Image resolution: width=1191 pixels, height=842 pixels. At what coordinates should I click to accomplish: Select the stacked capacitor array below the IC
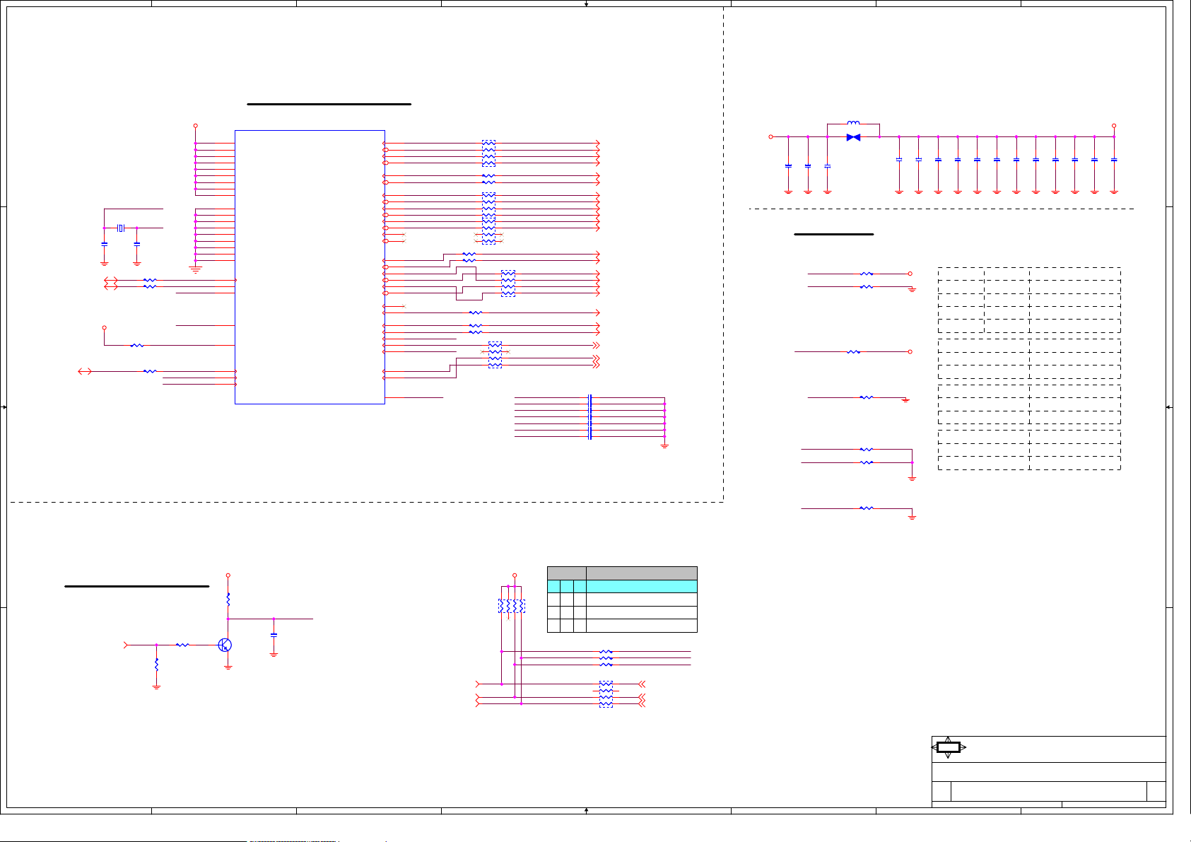point(589,417)
